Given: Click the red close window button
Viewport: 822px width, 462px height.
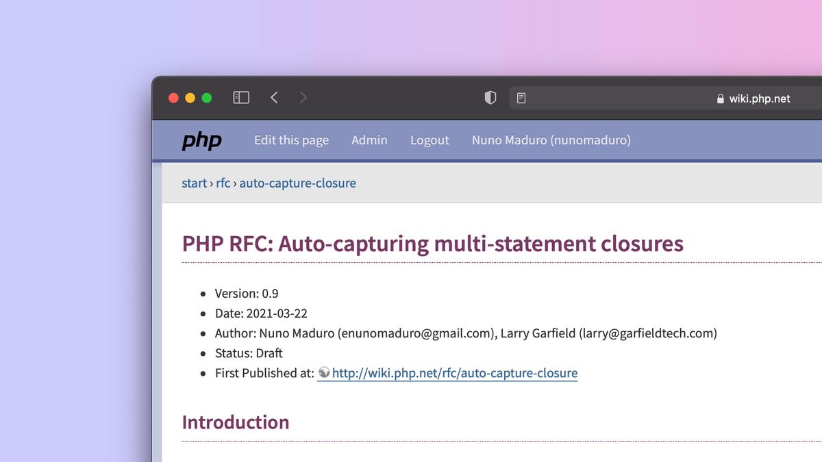Looking at the screenshot, I should (173, 98).
